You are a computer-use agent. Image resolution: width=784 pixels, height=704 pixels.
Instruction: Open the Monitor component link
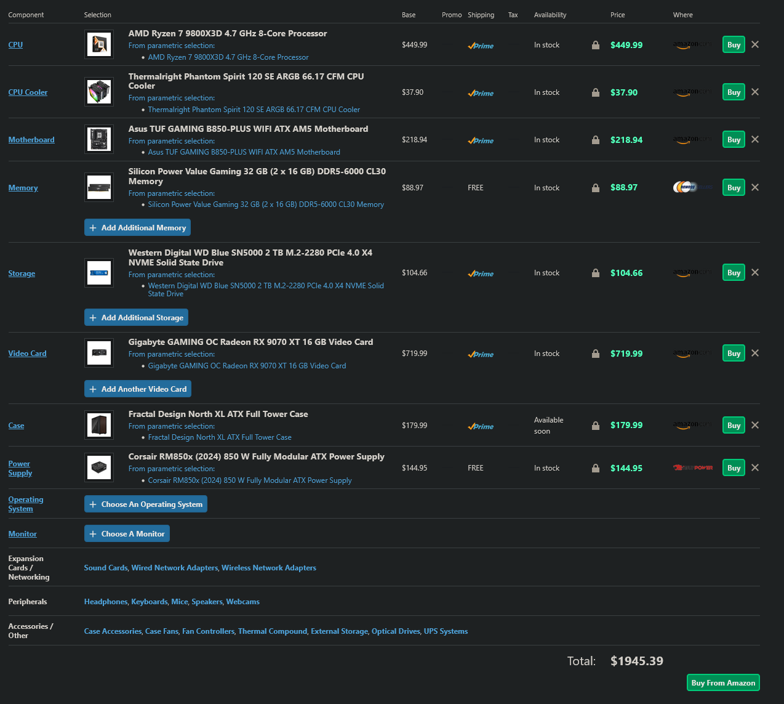click(22, 533)
